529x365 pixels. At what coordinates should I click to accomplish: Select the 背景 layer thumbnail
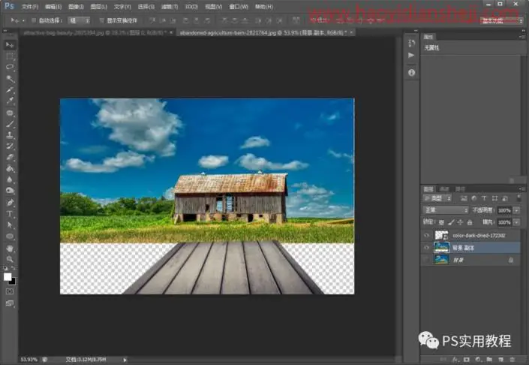tap(441, 260)
